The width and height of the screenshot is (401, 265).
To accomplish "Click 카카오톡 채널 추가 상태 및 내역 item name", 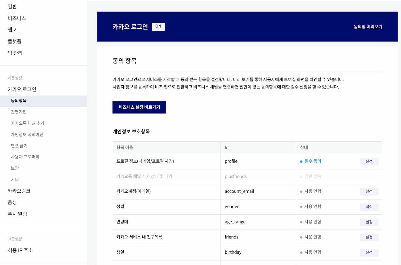I will 144,176.
